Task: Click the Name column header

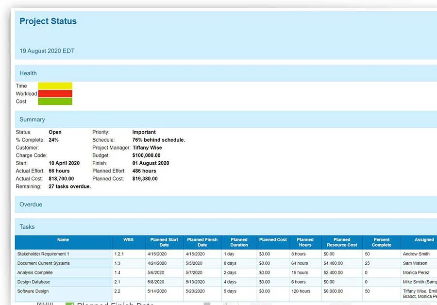Action: (x=63, y=242)
